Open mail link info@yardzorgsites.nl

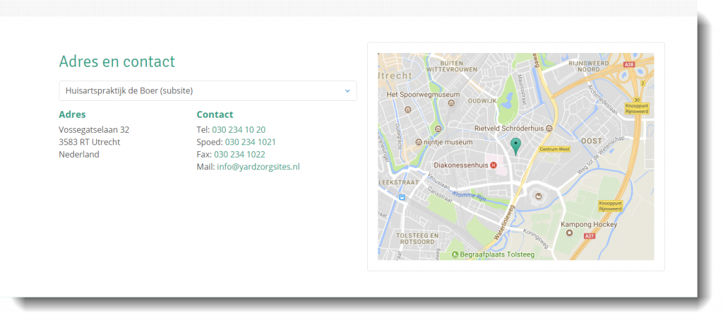point(258,167)
